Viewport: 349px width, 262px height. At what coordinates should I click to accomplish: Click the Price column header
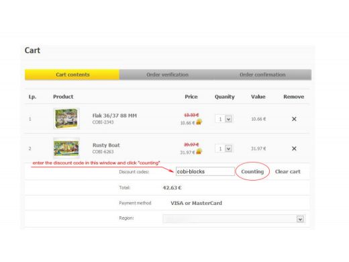click(x=191, y=97)
